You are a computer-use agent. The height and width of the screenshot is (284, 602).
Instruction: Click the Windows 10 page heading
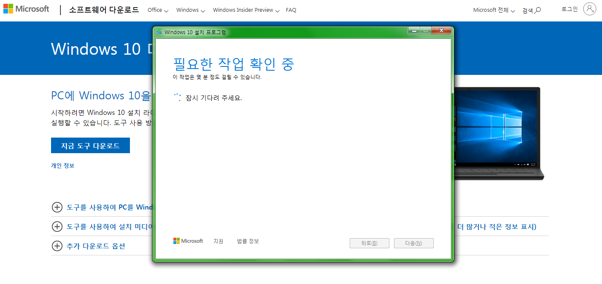point(101,49)
